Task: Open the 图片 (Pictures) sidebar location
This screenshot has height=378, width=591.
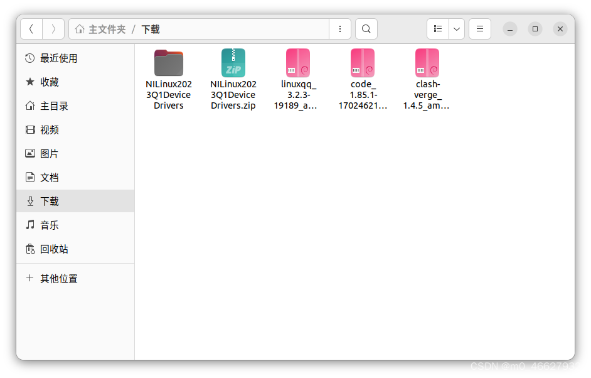Action: tap(30, 153)
